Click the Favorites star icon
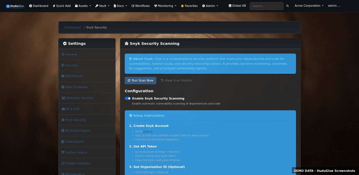This screenshot has height=175, width=359. tap(182, 6)
